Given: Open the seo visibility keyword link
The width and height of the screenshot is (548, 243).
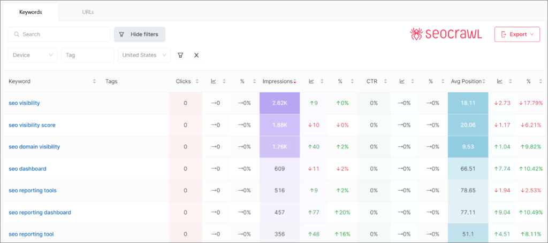Looking at the screenshot, I should [x=24, y=103].
